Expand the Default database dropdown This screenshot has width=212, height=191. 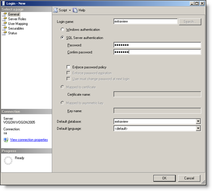[x=198, y=121]
